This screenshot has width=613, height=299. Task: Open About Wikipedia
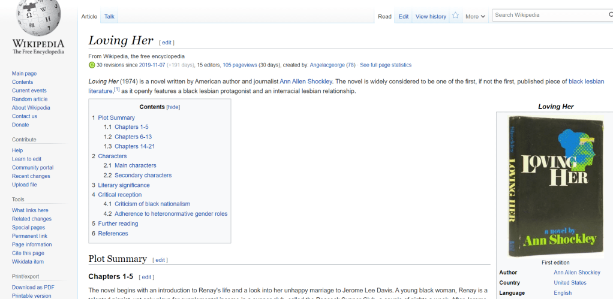(x=31, y=108)
